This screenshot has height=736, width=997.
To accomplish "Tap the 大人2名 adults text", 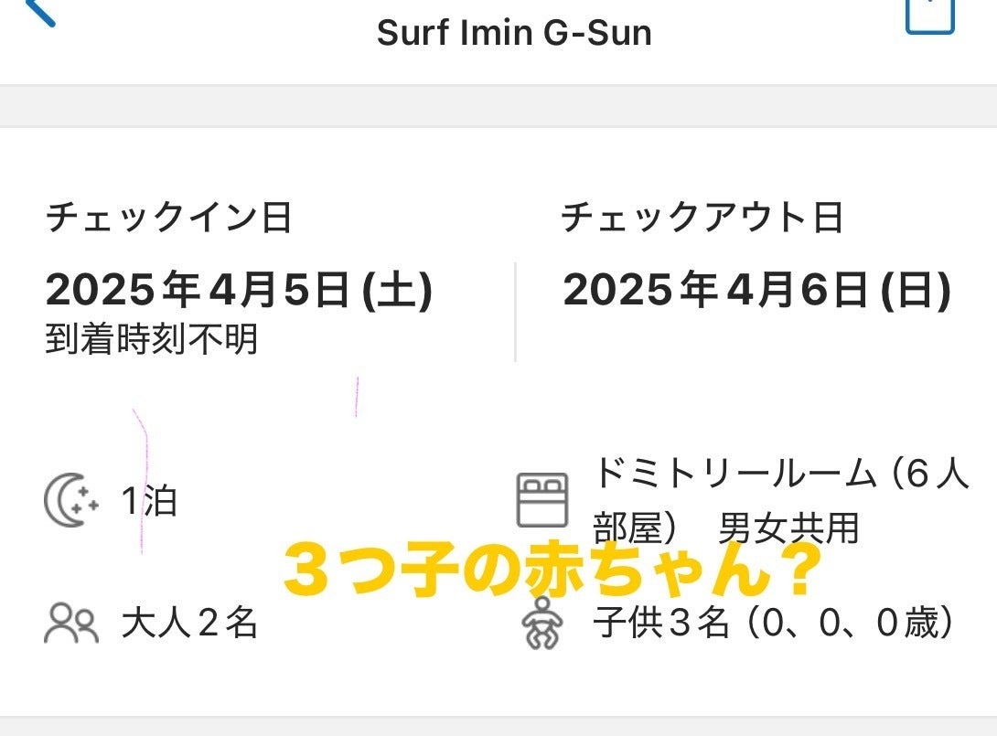I will pos(189,624).
